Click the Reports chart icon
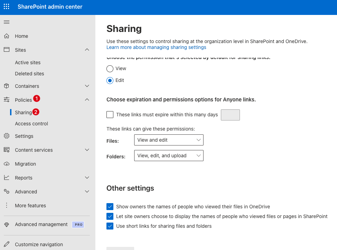337x250 pixels. click(x=7, y=178)
